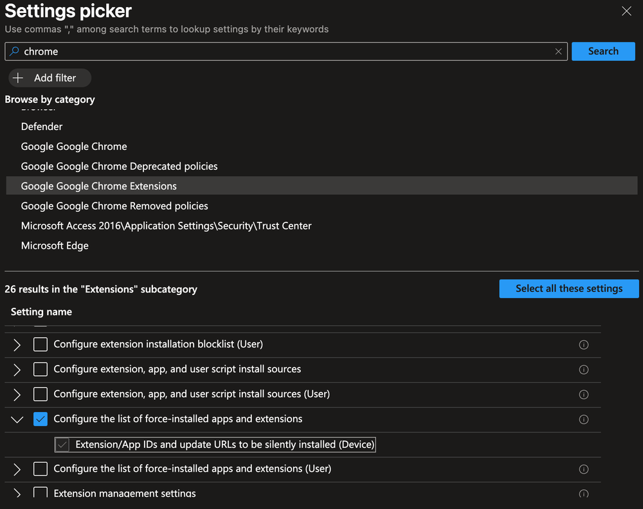Show info for install sources (User) setting
Image resolution: width=643 pixels, height=509 pixels.
[x=583, y=395]
